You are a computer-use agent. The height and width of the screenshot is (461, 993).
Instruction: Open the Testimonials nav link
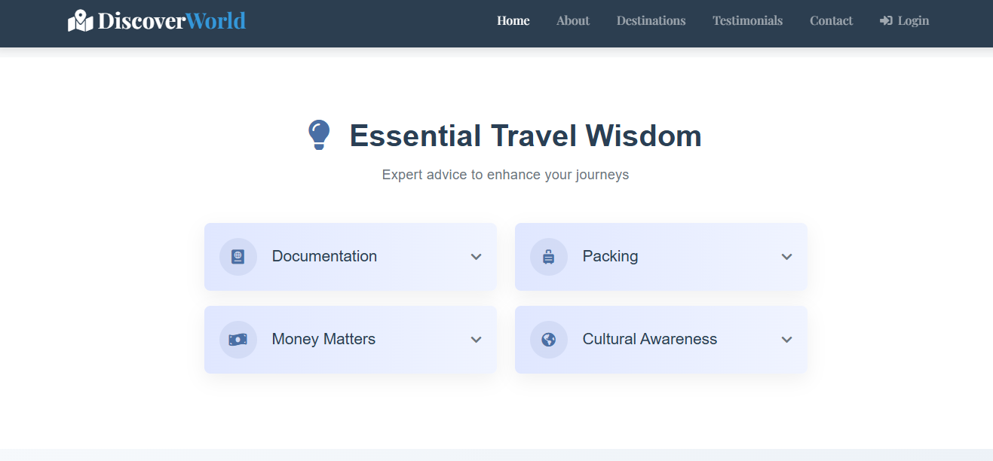tap(747, 21)
